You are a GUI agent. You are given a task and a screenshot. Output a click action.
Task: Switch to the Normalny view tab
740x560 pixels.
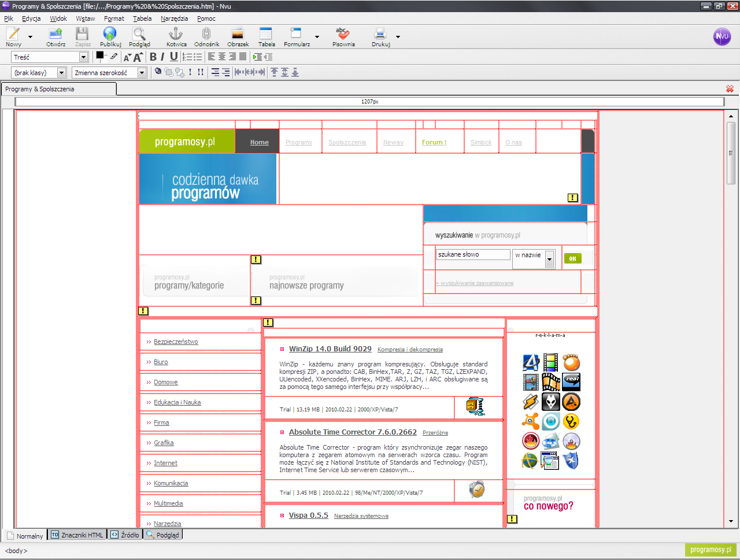click(24, 536)
